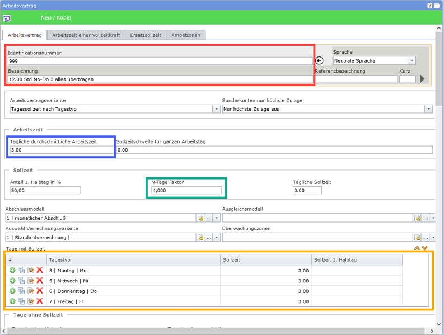The height and width of the screenshot is (335, 444).
Task: Copy the Mittwoch row
Action: (x=21, y=281)
